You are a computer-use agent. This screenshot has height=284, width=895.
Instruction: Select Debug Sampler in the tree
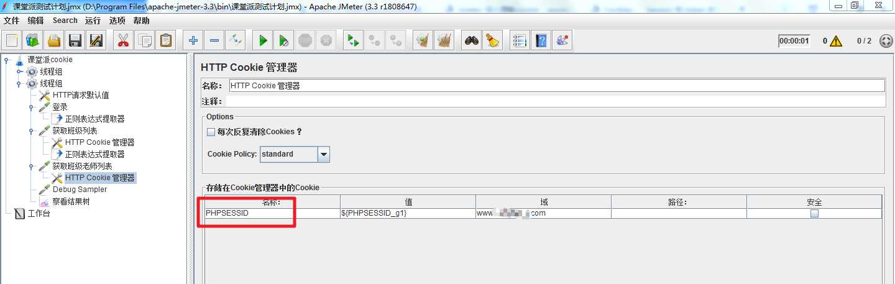point(80,190)
